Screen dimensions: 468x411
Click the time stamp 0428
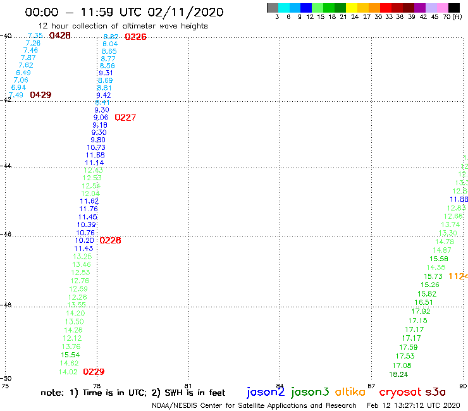[60, 35]
